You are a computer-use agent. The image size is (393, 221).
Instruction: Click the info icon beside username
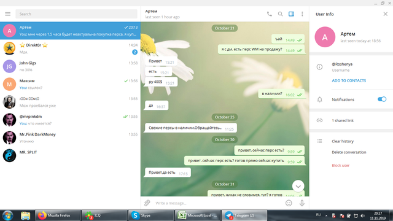[319, 67]
